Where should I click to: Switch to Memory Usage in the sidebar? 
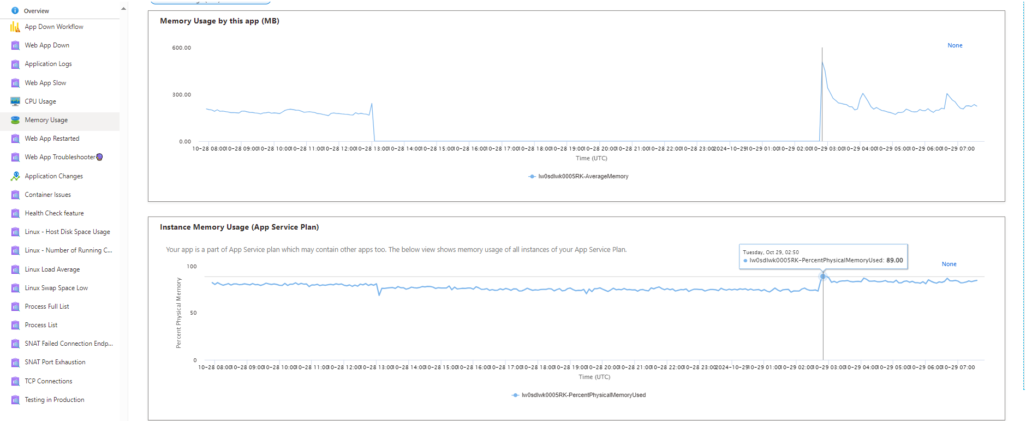(x=46, y=119)
